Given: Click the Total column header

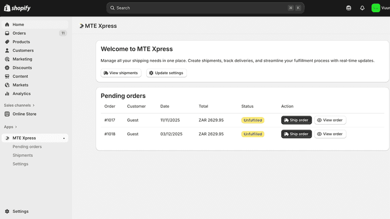Looking at the screenshot, I should point(203,106).
